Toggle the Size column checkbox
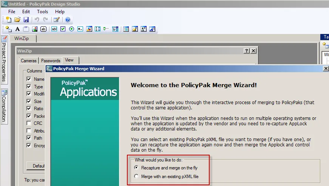Viewport: 329px width, 186px height. pyautogui.click(x=29, y=101)
